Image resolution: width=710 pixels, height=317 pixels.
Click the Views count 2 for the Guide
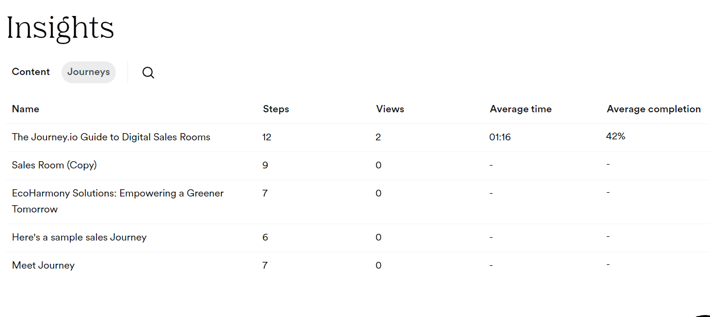pyautogui.click(x=378, y=137)
